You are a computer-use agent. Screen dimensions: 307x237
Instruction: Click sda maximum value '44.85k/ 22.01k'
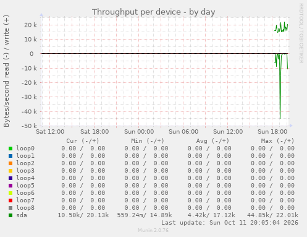point(272,215)
